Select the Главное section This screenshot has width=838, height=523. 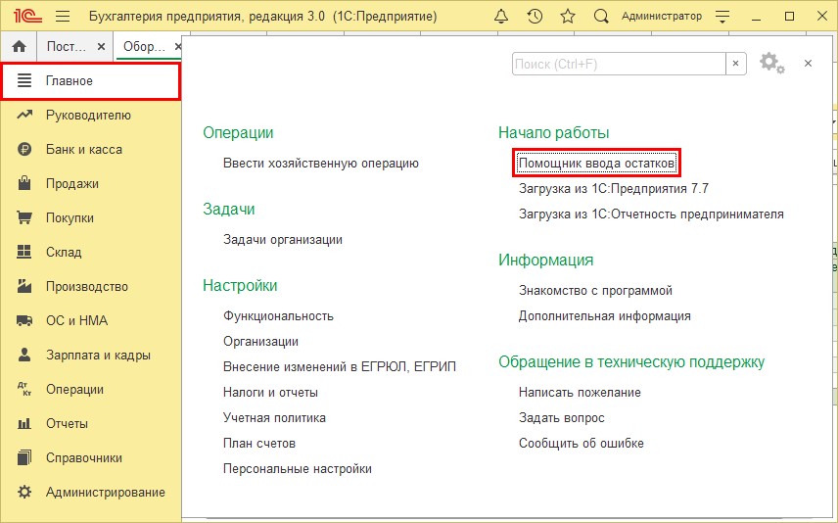91,80
